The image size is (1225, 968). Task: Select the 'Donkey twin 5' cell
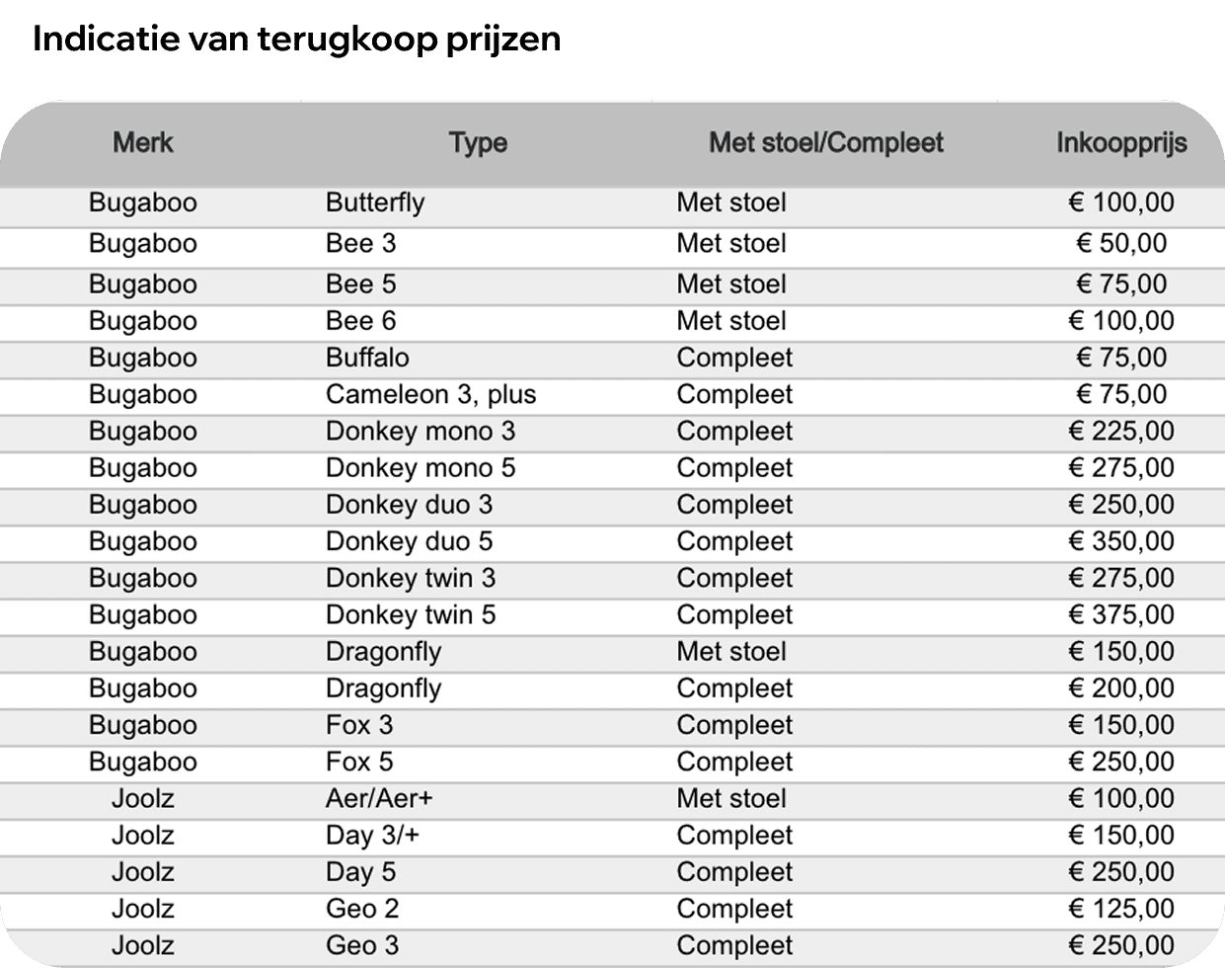pyautogui.click(x=411, y=614)
